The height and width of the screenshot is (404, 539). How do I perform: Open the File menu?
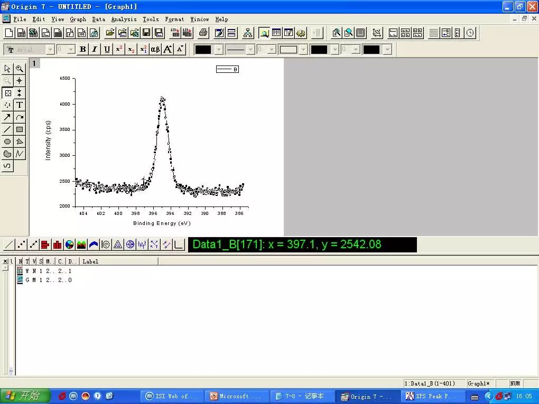(20, 19)
